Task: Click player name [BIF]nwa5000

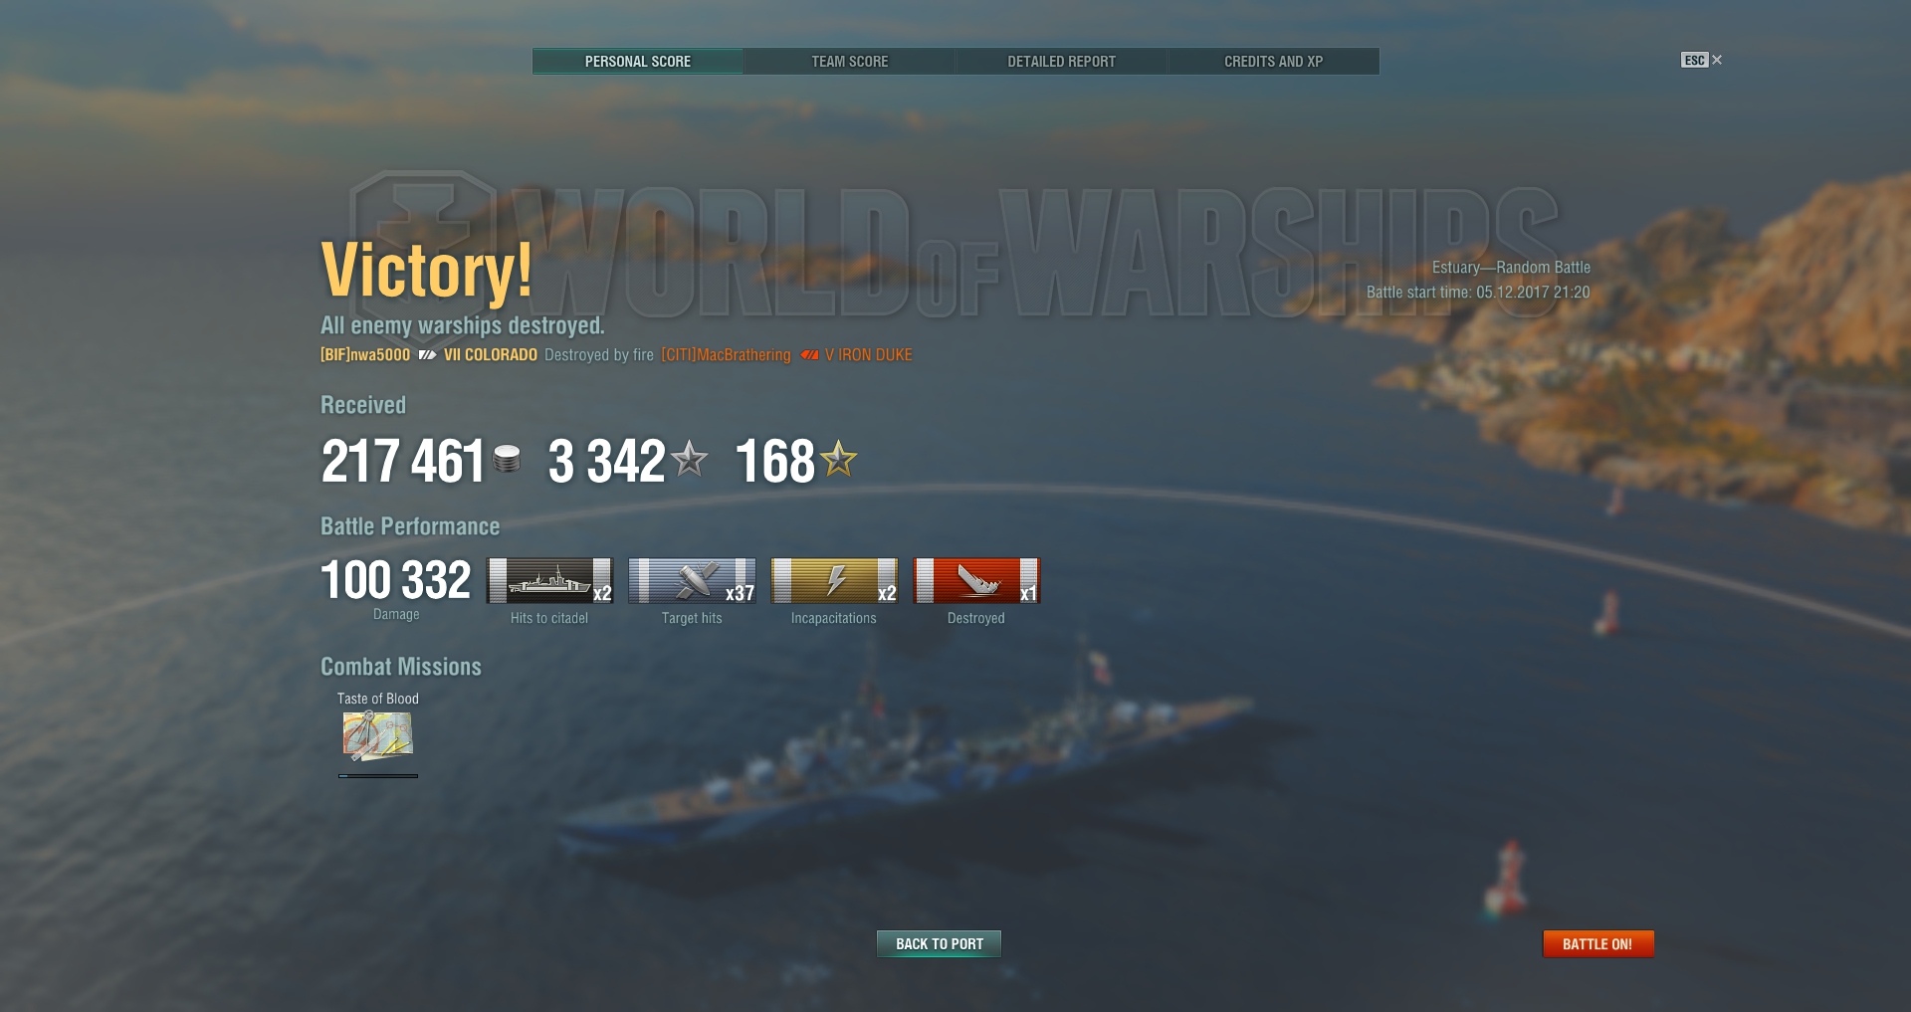Action: pos(365,355)
